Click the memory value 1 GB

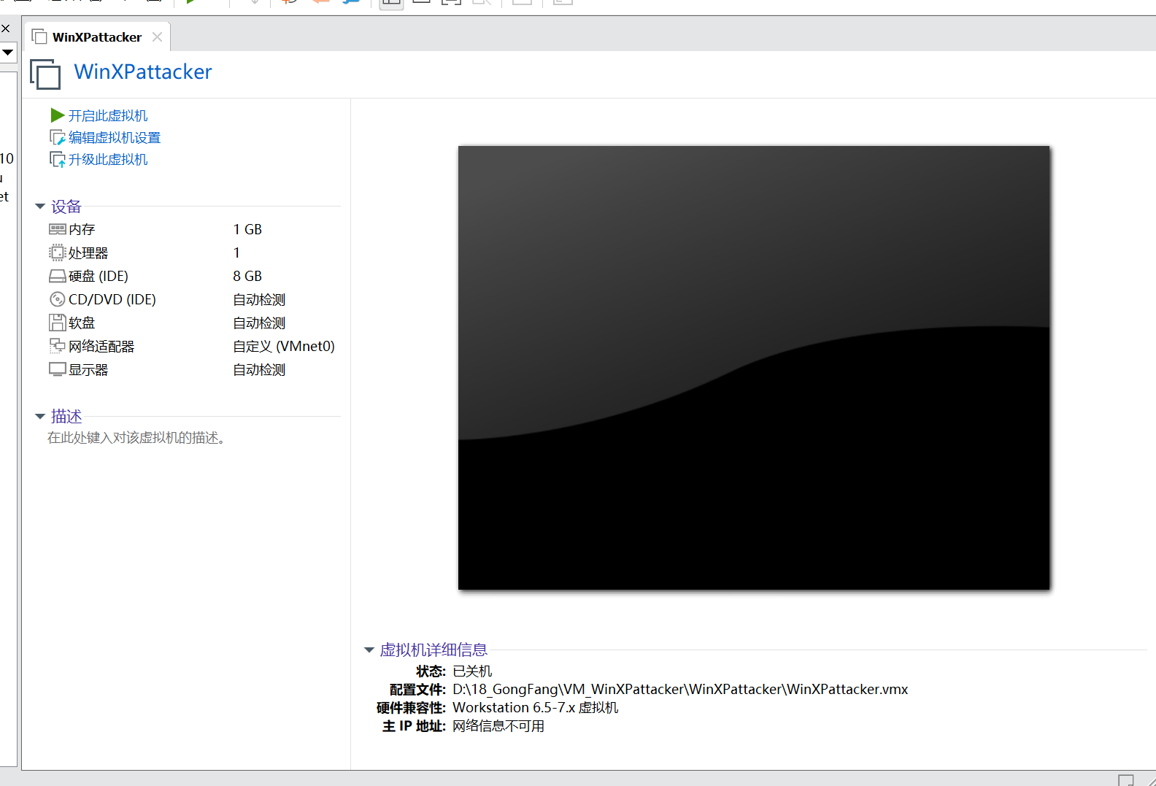tap(247, 229)
